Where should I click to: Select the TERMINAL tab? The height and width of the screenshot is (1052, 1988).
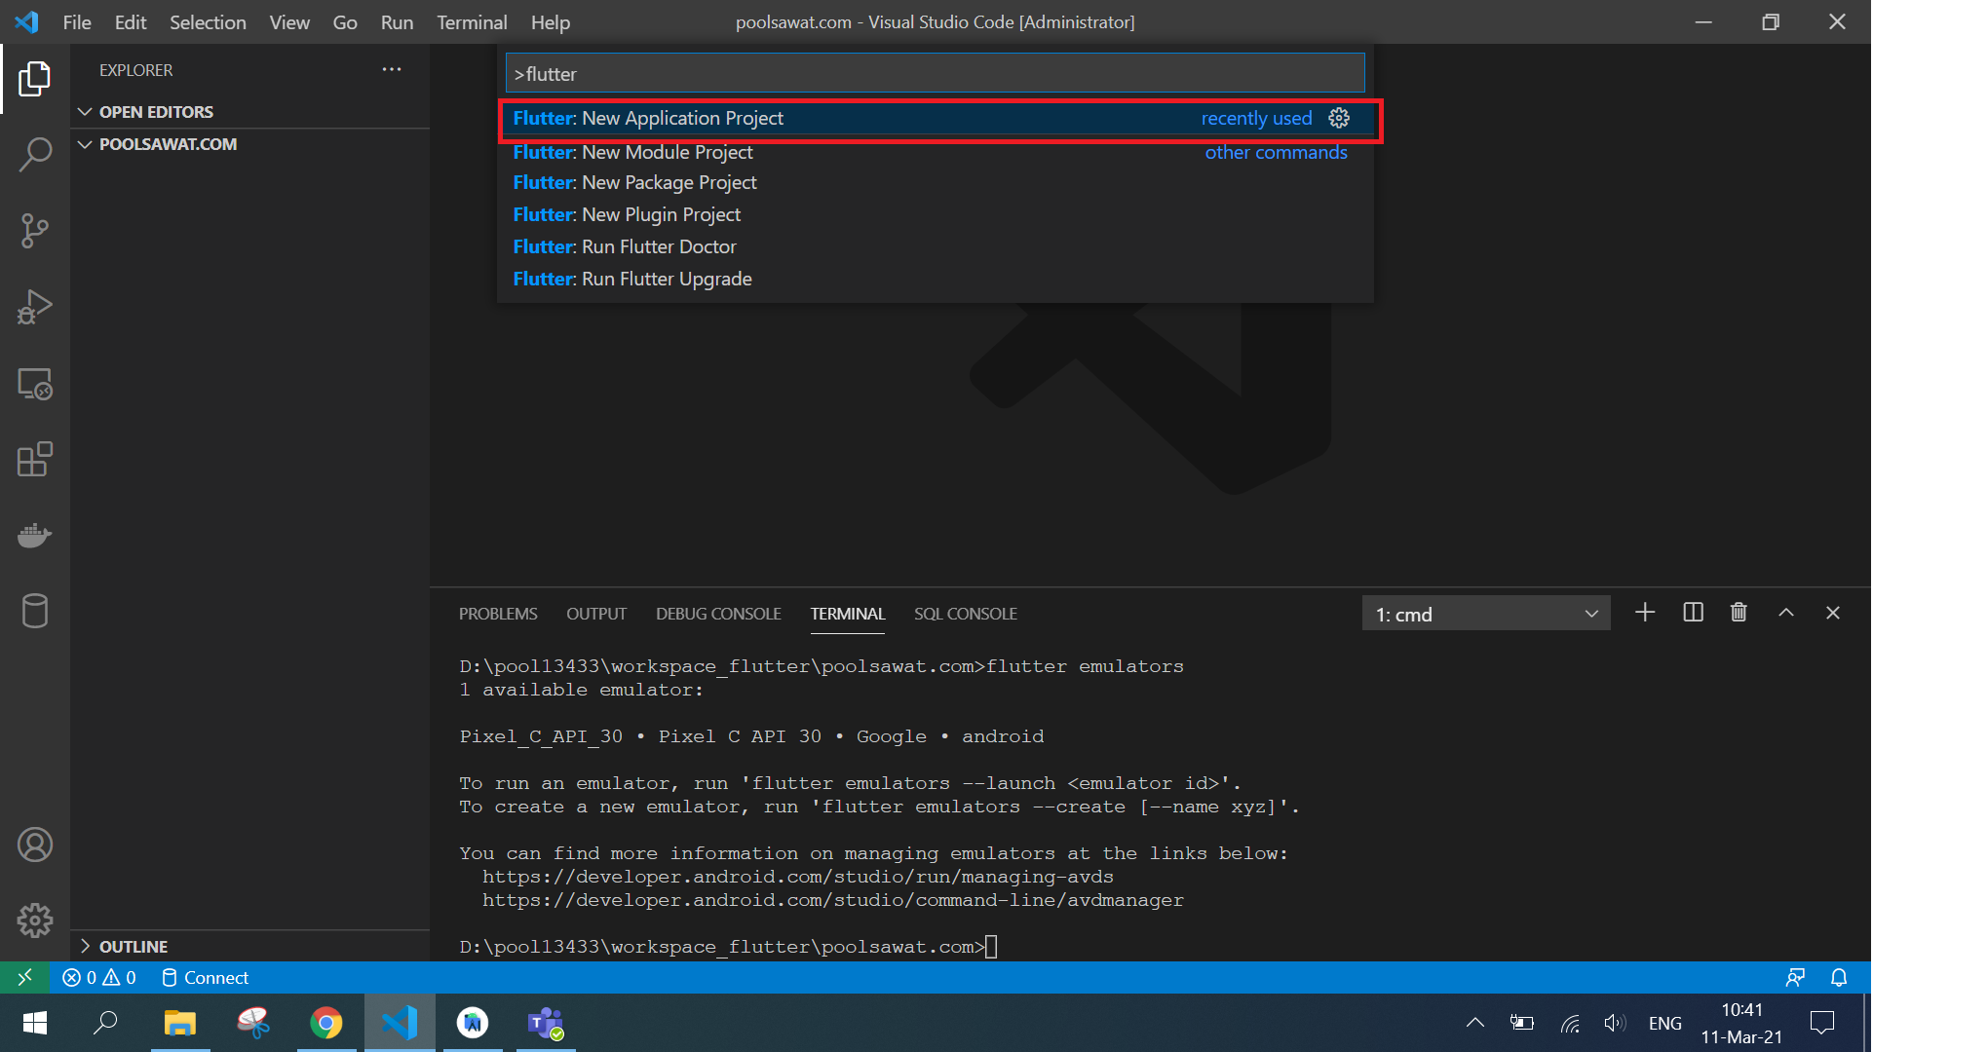point(848,614)
